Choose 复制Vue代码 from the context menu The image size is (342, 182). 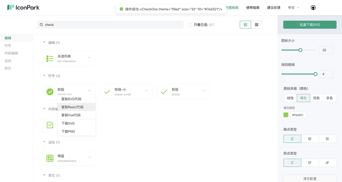(x=77, y=115)
